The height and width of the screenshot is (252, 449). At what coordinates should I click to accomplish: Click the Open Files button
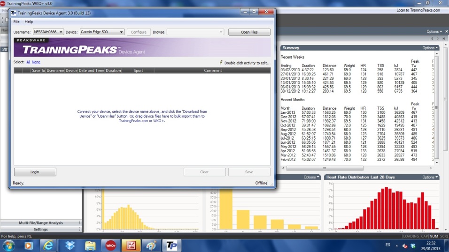pos(249,32)
